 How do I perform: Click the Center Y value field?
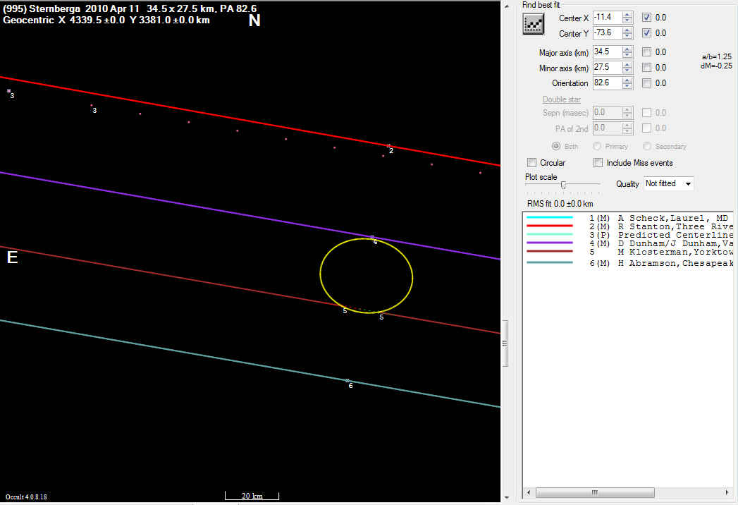[607, 33]
